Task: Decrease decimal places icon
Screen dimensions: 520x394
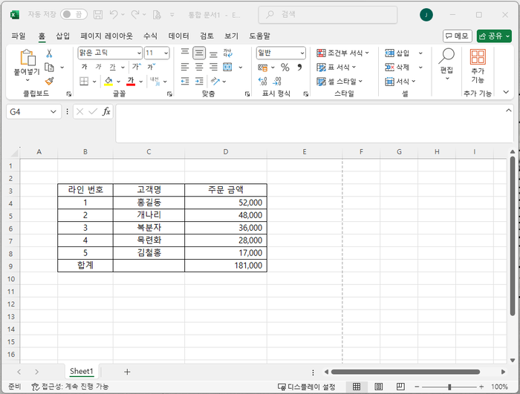Action: [277, 81]
